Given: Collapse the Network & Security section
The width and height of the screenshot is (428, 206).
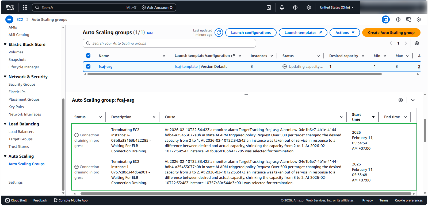Looking at the screenshot, I should [x=5, y=77].
